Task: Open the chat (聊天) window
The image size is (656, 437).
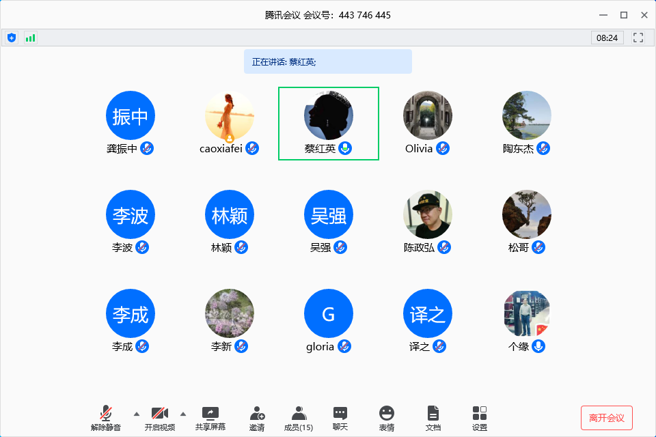Action: click(x=340, y=418)
